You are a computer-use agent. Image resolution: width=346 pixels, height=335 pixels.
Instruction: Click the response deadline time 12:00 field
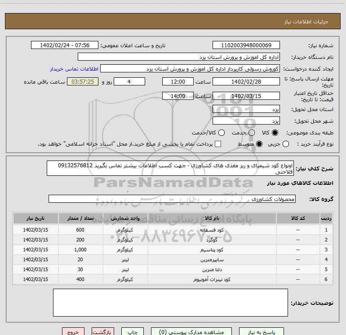point(178,81)
